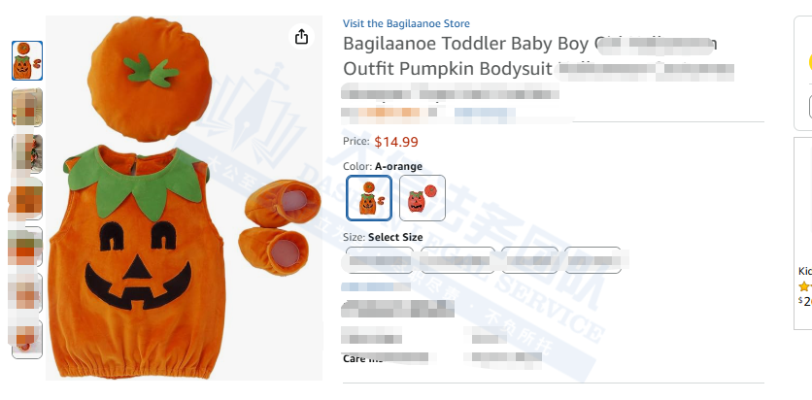Choose the third size option button
Image resolution: width=812 pixels, height=400 pixels.
click(529, 260)
